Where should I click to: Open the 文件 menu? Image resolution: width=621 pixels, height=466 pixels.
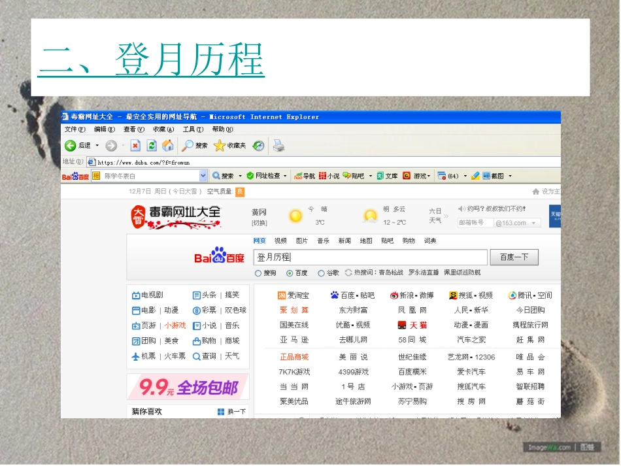click(x=75, y=129)
